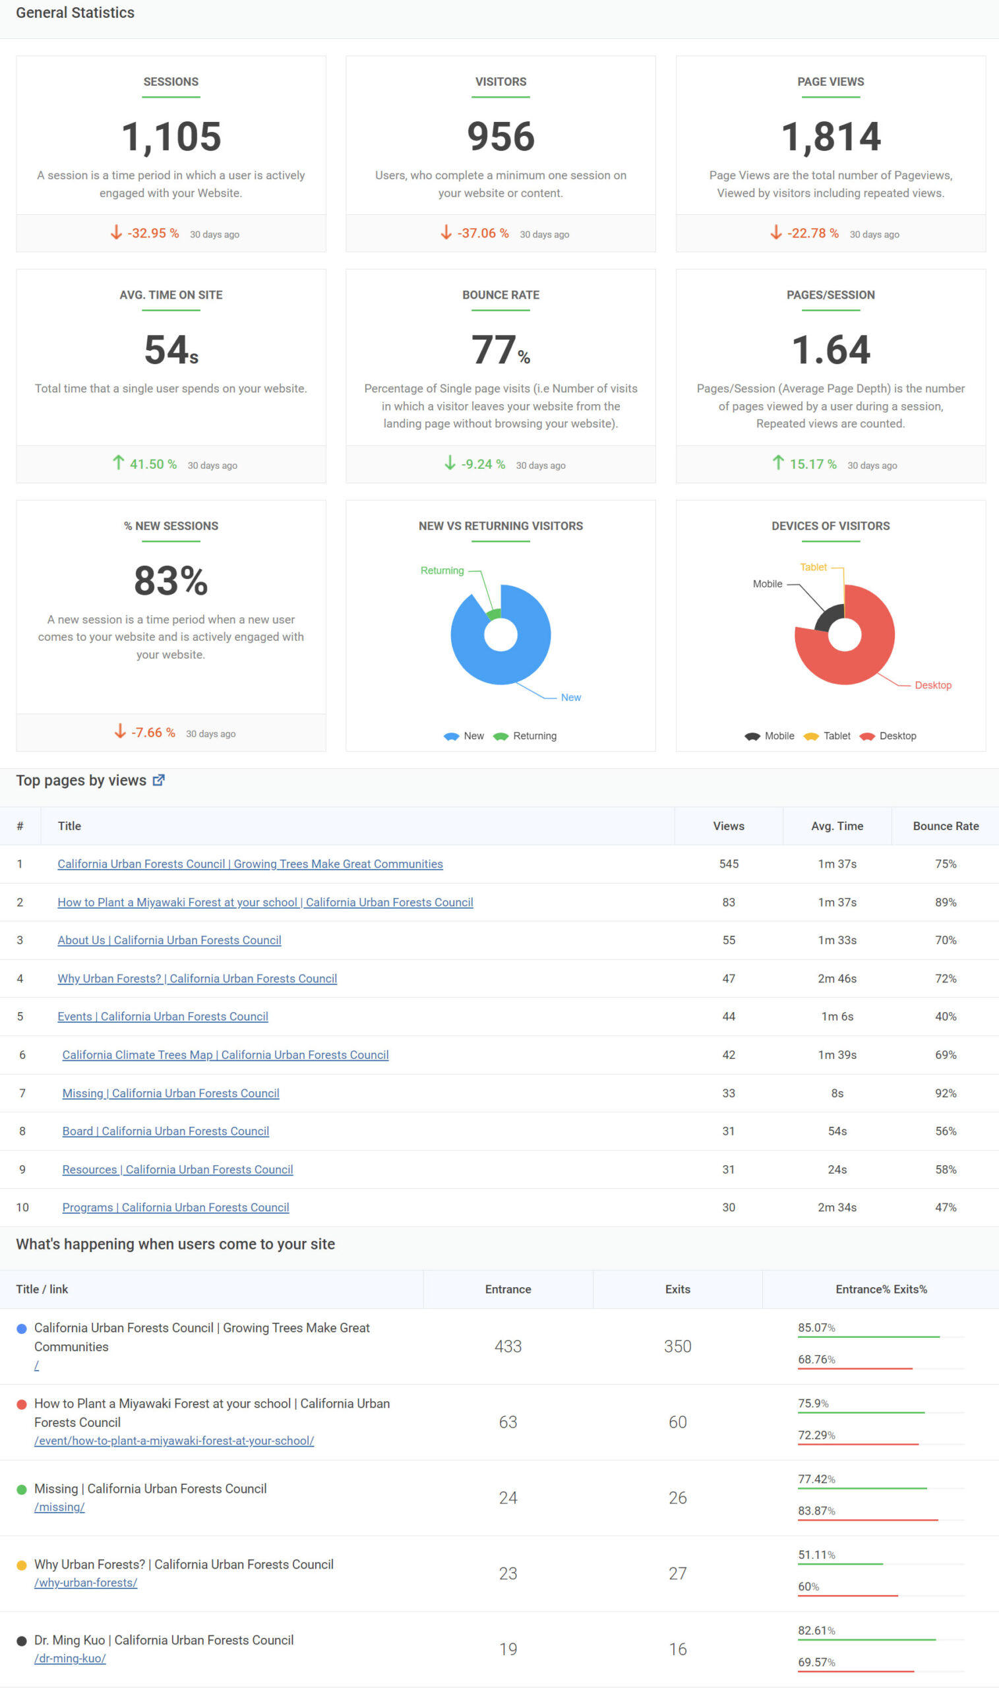Open California Climate Trees Map link
The image size is (999, 1688).
coord(226,1054)
